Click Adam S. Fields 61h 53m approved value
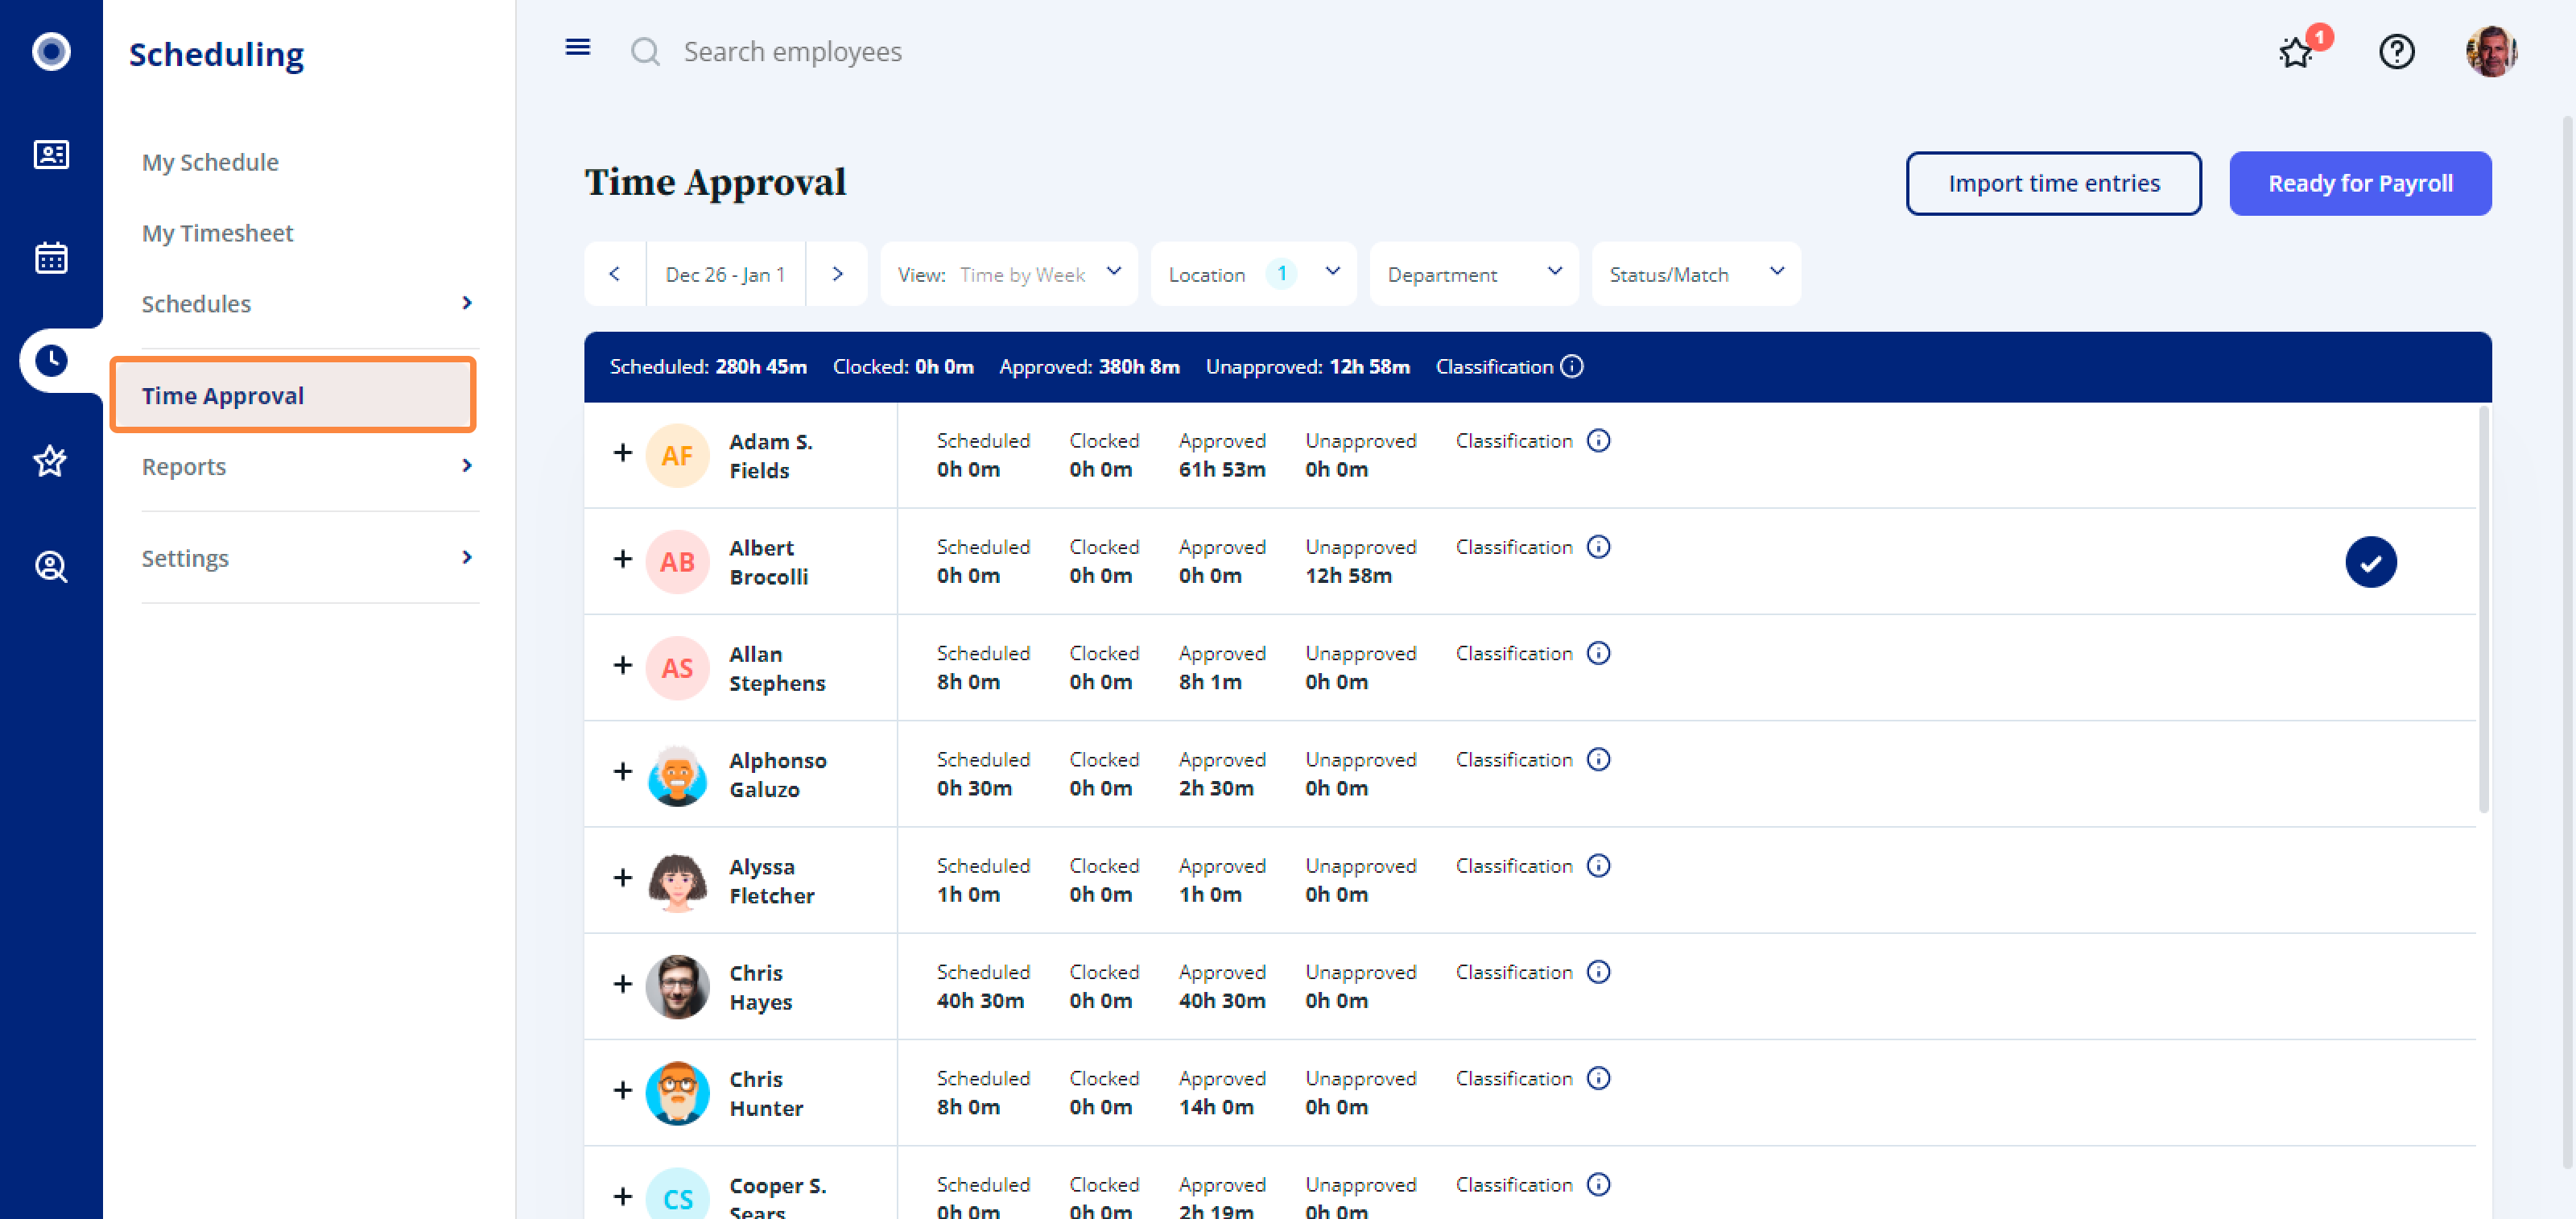2576x1219 pixels. click(x=1221, y=469)
